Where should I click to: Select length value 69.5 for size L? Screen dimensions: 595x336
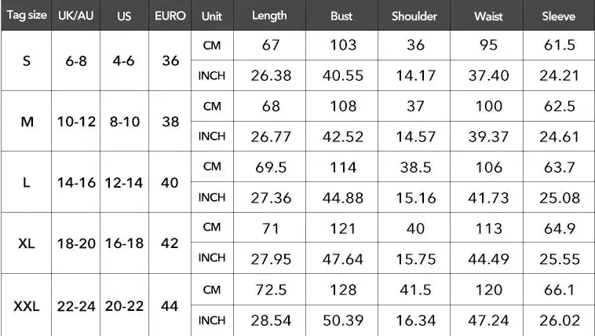click(x=271, y=167)
